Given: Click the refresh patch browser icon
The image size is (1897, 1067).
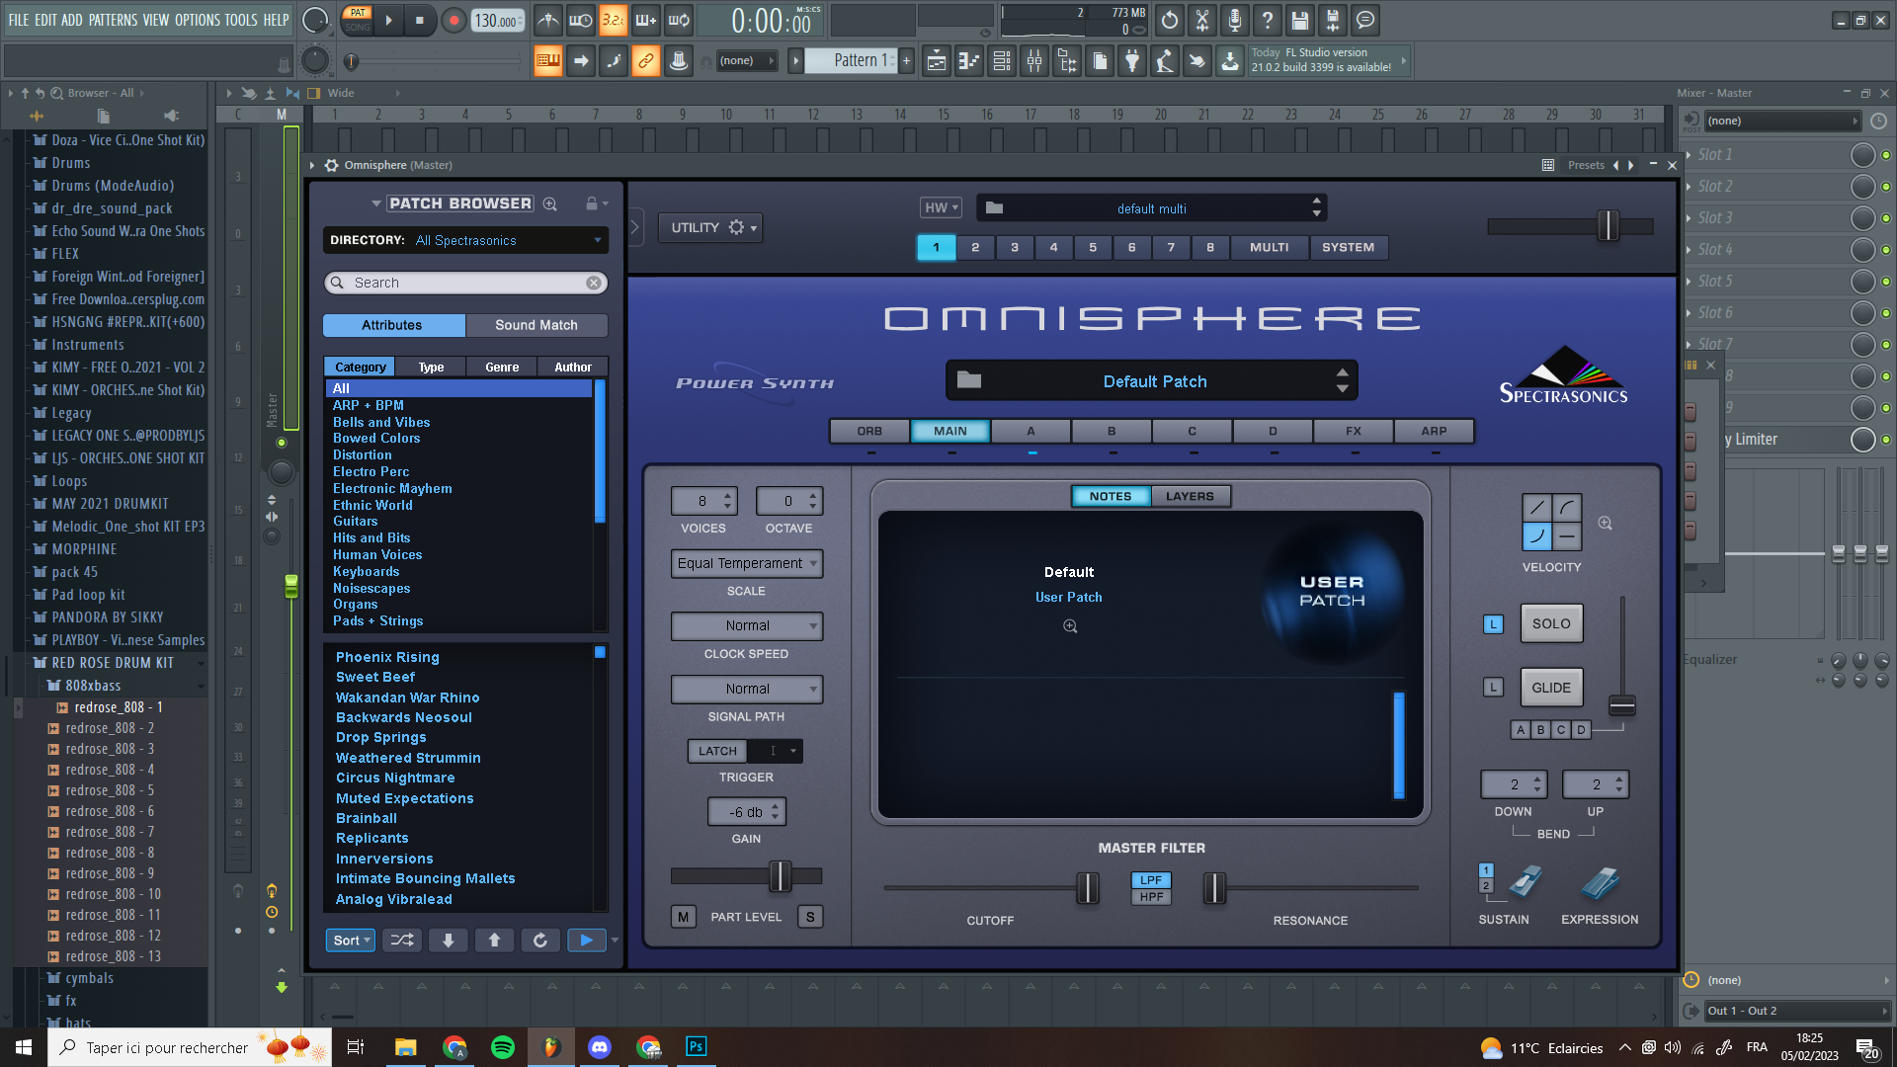Looking at the screenshot, I should [x=540, y=941].
